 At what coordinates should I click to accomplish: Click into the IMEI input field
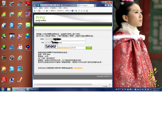[x=65, y=39]
